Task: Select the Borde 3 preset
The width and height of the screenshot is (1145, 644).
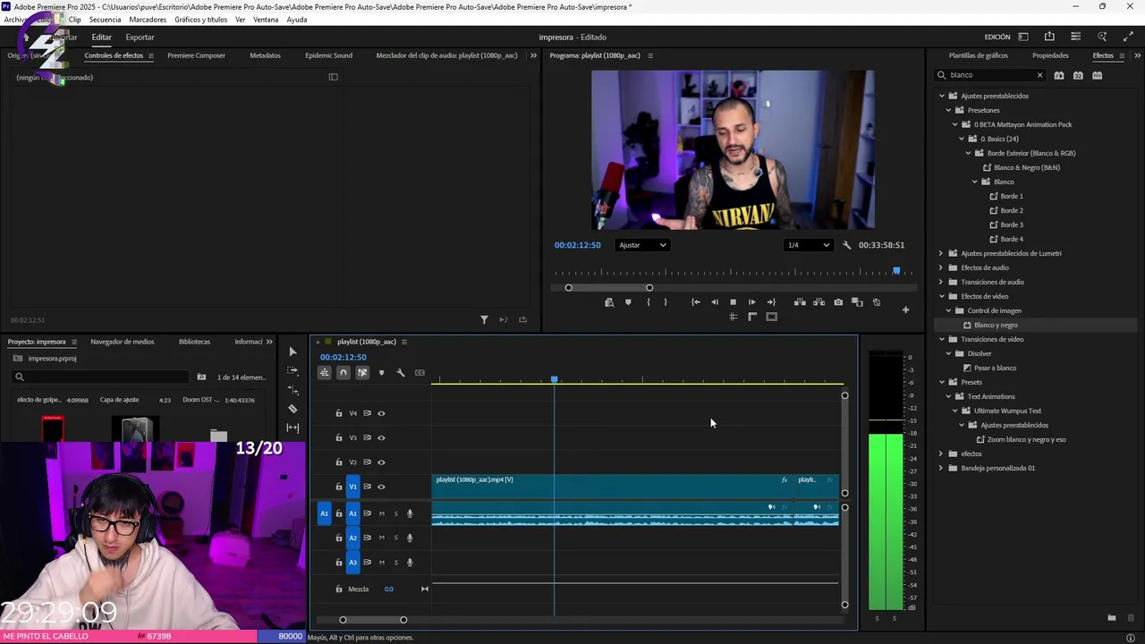Action: tap(1011, 225)
